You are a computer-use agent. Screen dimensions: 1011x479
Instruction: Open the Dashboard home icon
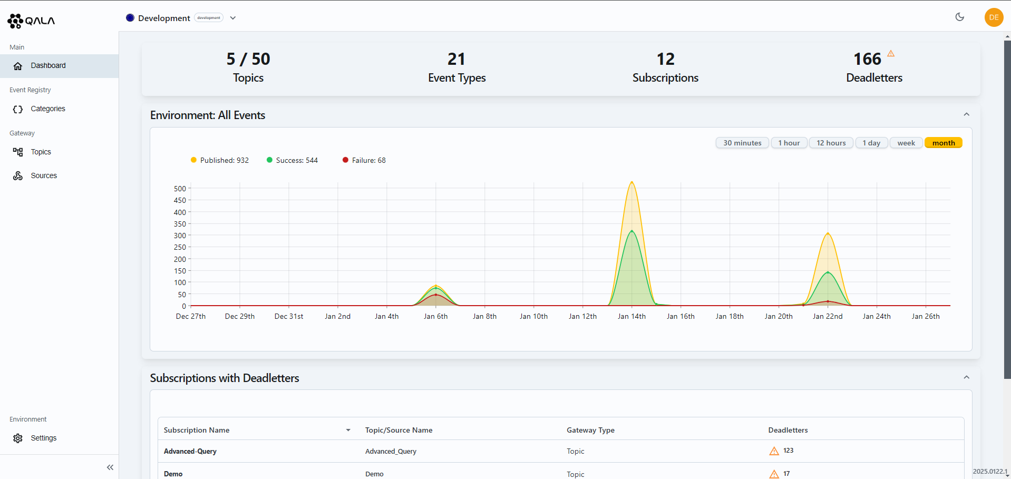(x=18, y=66)
